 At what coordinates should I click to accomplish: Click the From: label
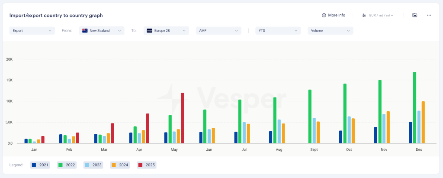click(67, 31)
